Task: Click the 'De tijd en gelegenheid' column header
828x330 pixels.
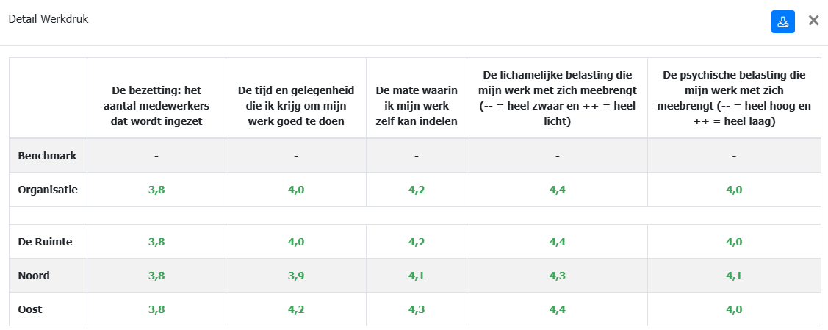Action: [x=296, y=105]
